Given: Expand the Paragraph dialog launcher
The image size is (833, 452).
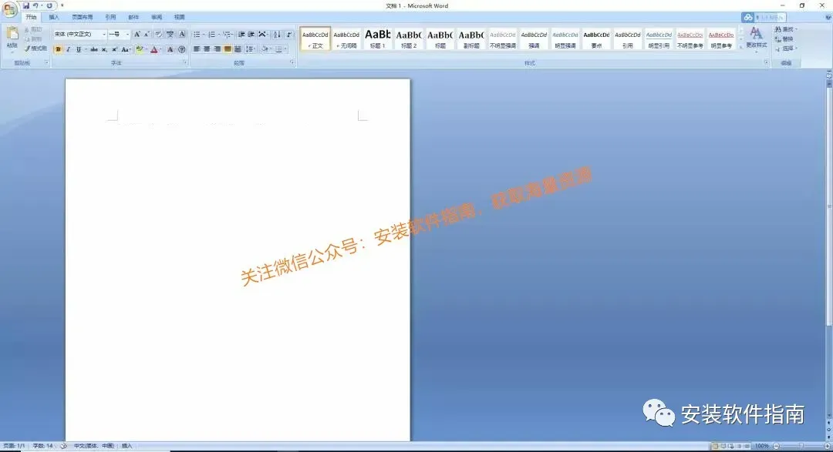Looking at the screenshot, I should tap(292, 62).
